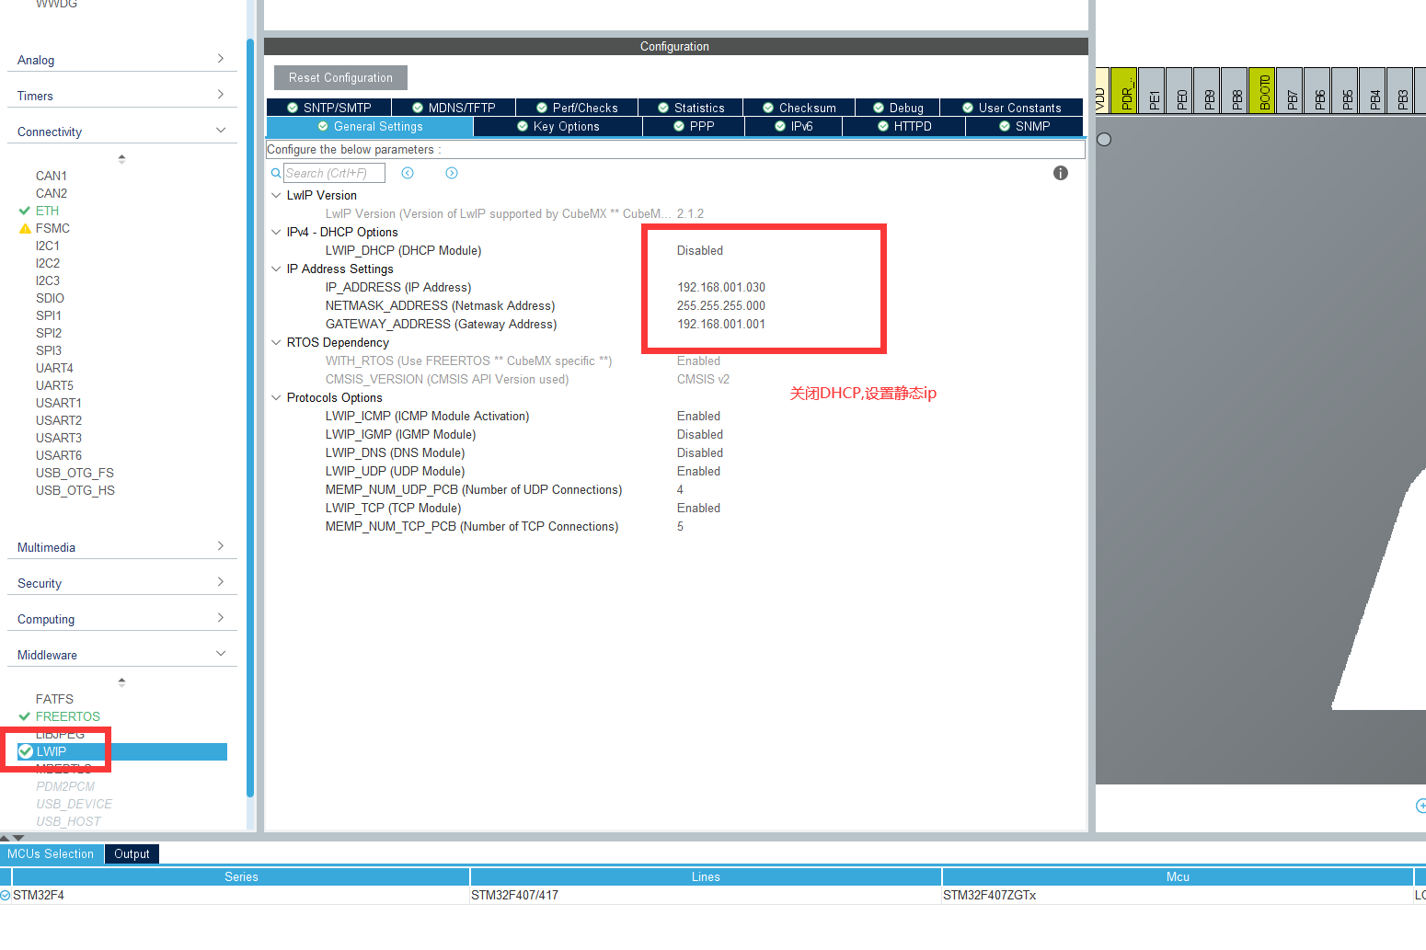Open the SNTP/SMTP tab
This screenshot has width=1426, height=950.
329,108
